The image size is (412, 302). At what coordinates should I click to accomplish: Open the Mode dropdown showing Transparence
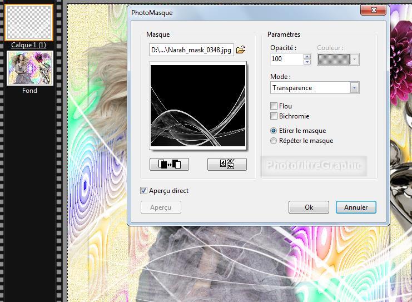tap(354, 88)
